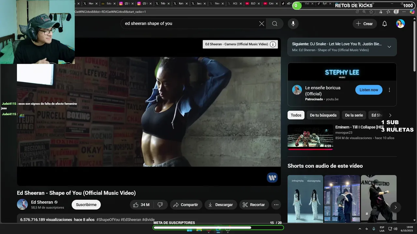Open the account avatar menu

point(400,24)
